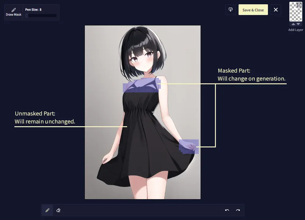
Task: Click the Draw Mask mode button
Action: (13, 12)
